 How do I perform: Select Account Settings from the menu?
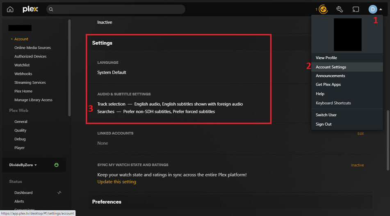click(331, 67)
